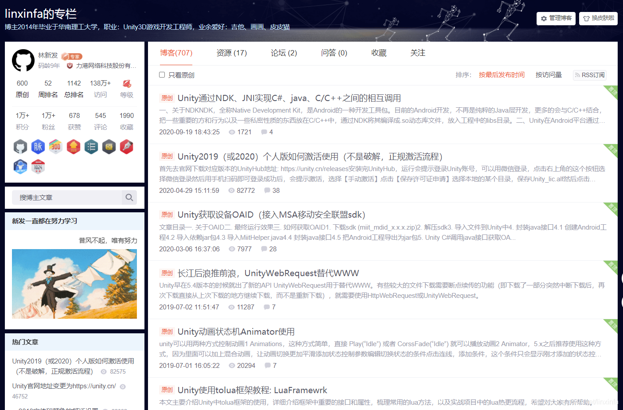Switch to the 问答 (0) tab

pos(334,53)
